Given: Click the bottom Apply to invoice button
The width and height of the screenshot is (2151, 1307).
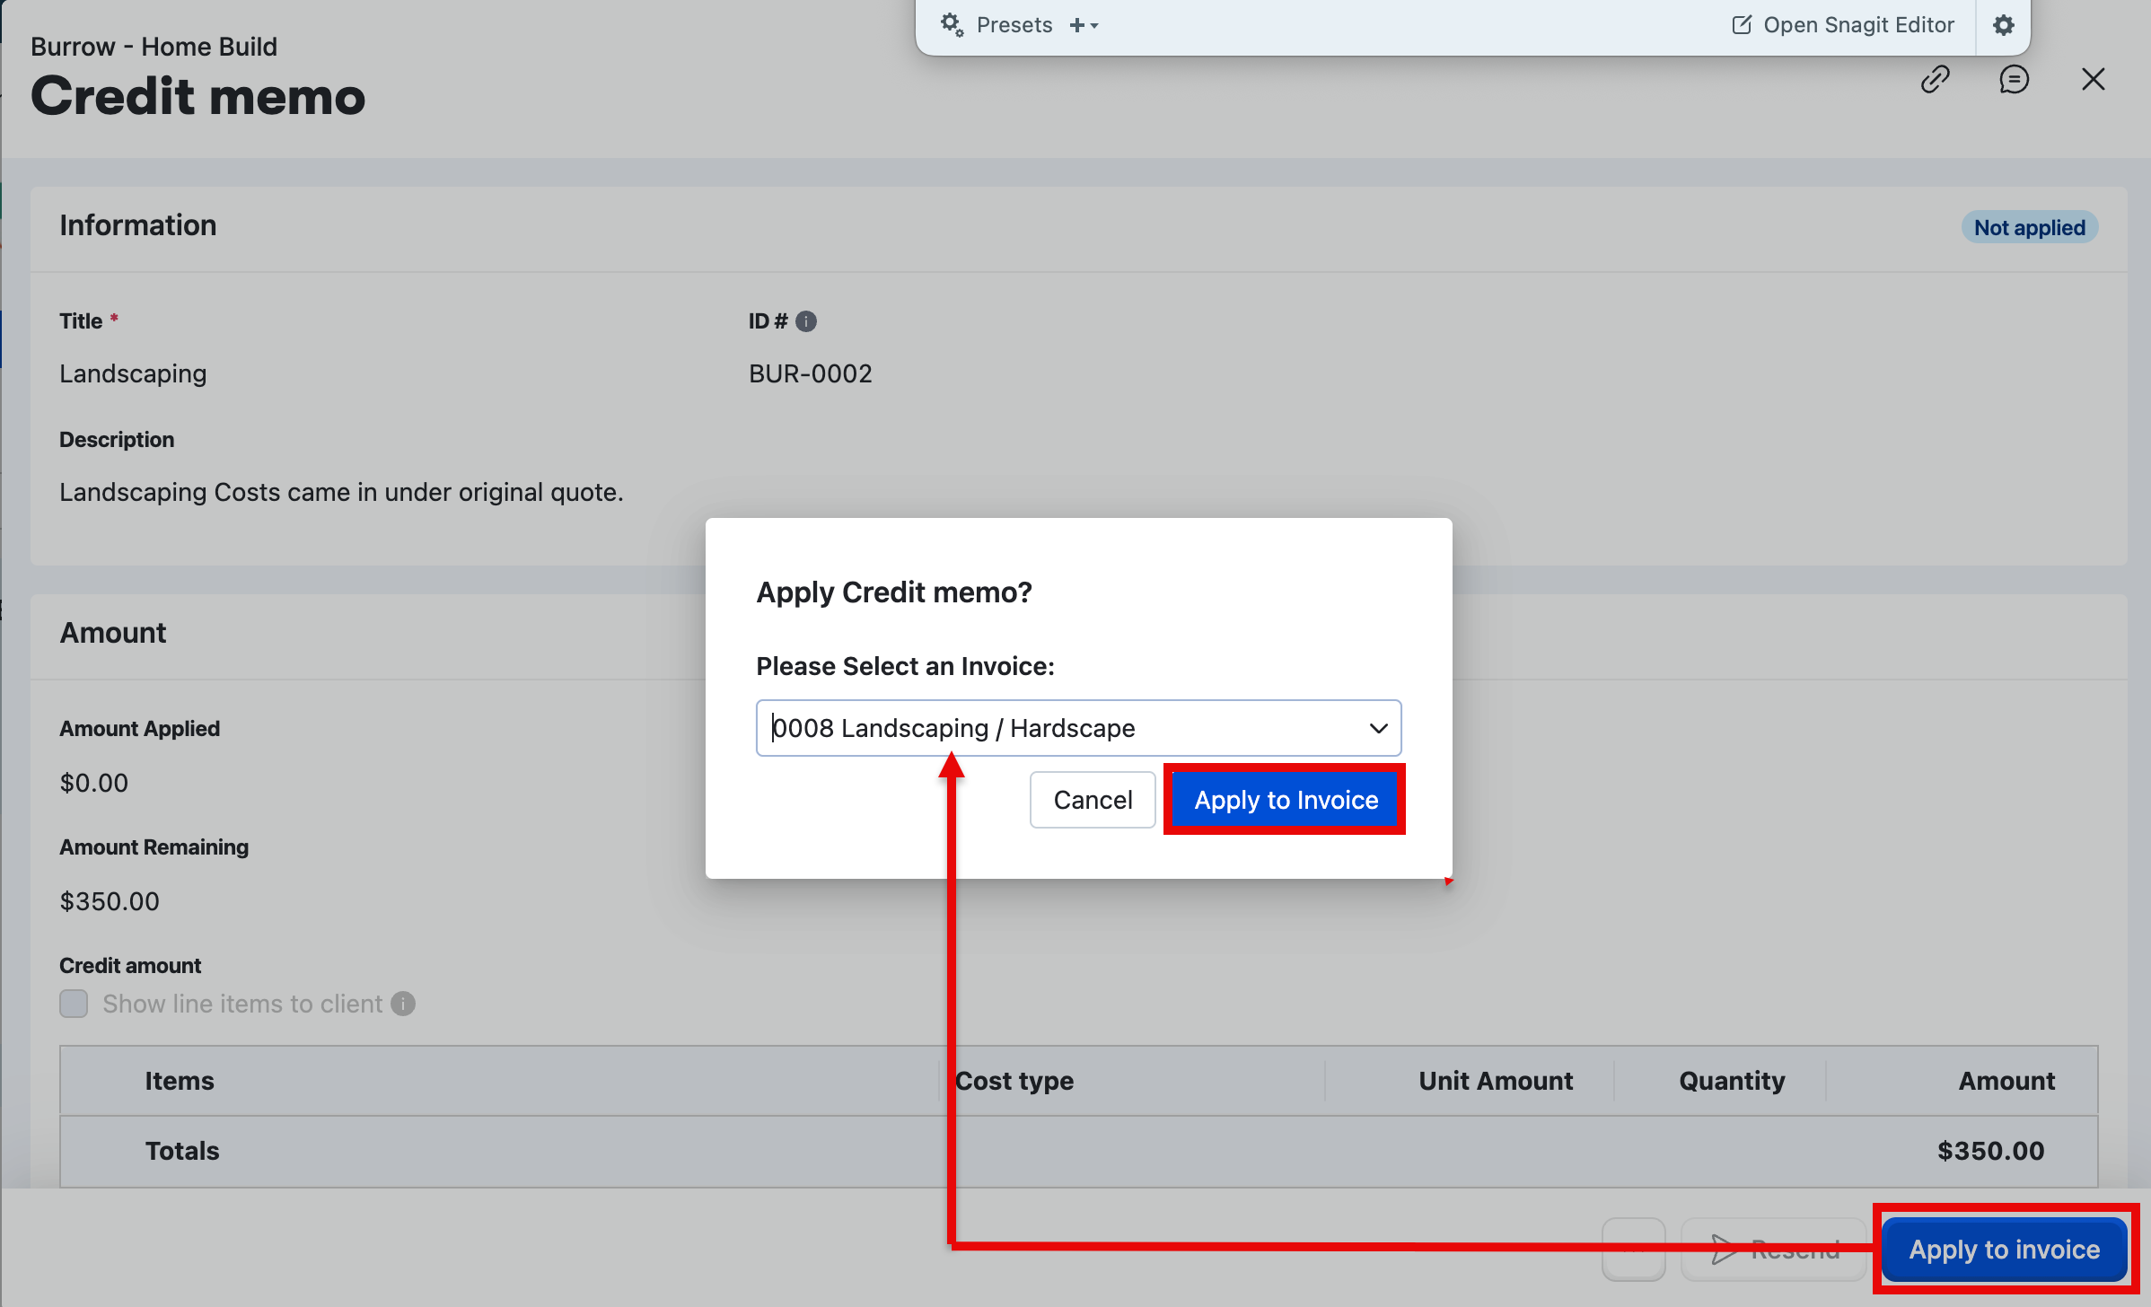Looking at the screenshot, I should pos(2003,1249).
